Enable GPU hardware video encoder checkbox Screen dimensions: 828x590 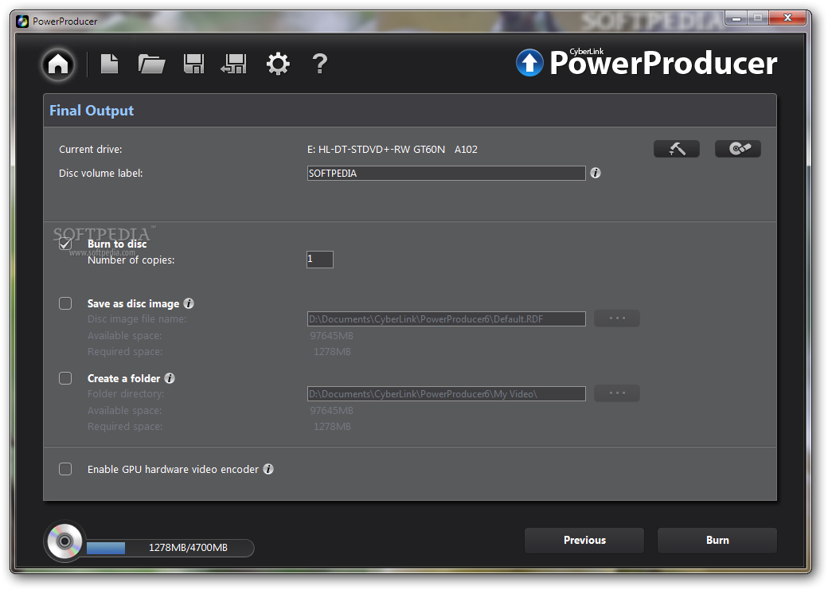click(x=65, y=469)
